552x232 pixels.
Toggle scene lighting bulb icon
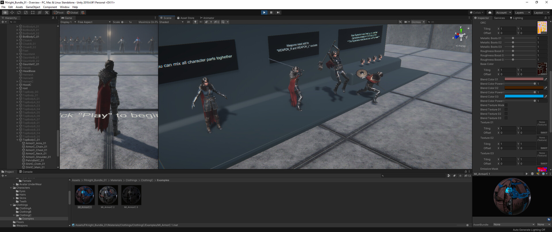pyautogui.click(x=195, y=22)
